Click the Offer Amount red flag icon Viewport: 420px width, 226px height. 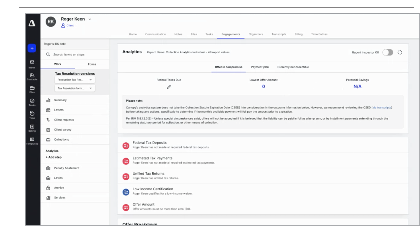point(126,207)
